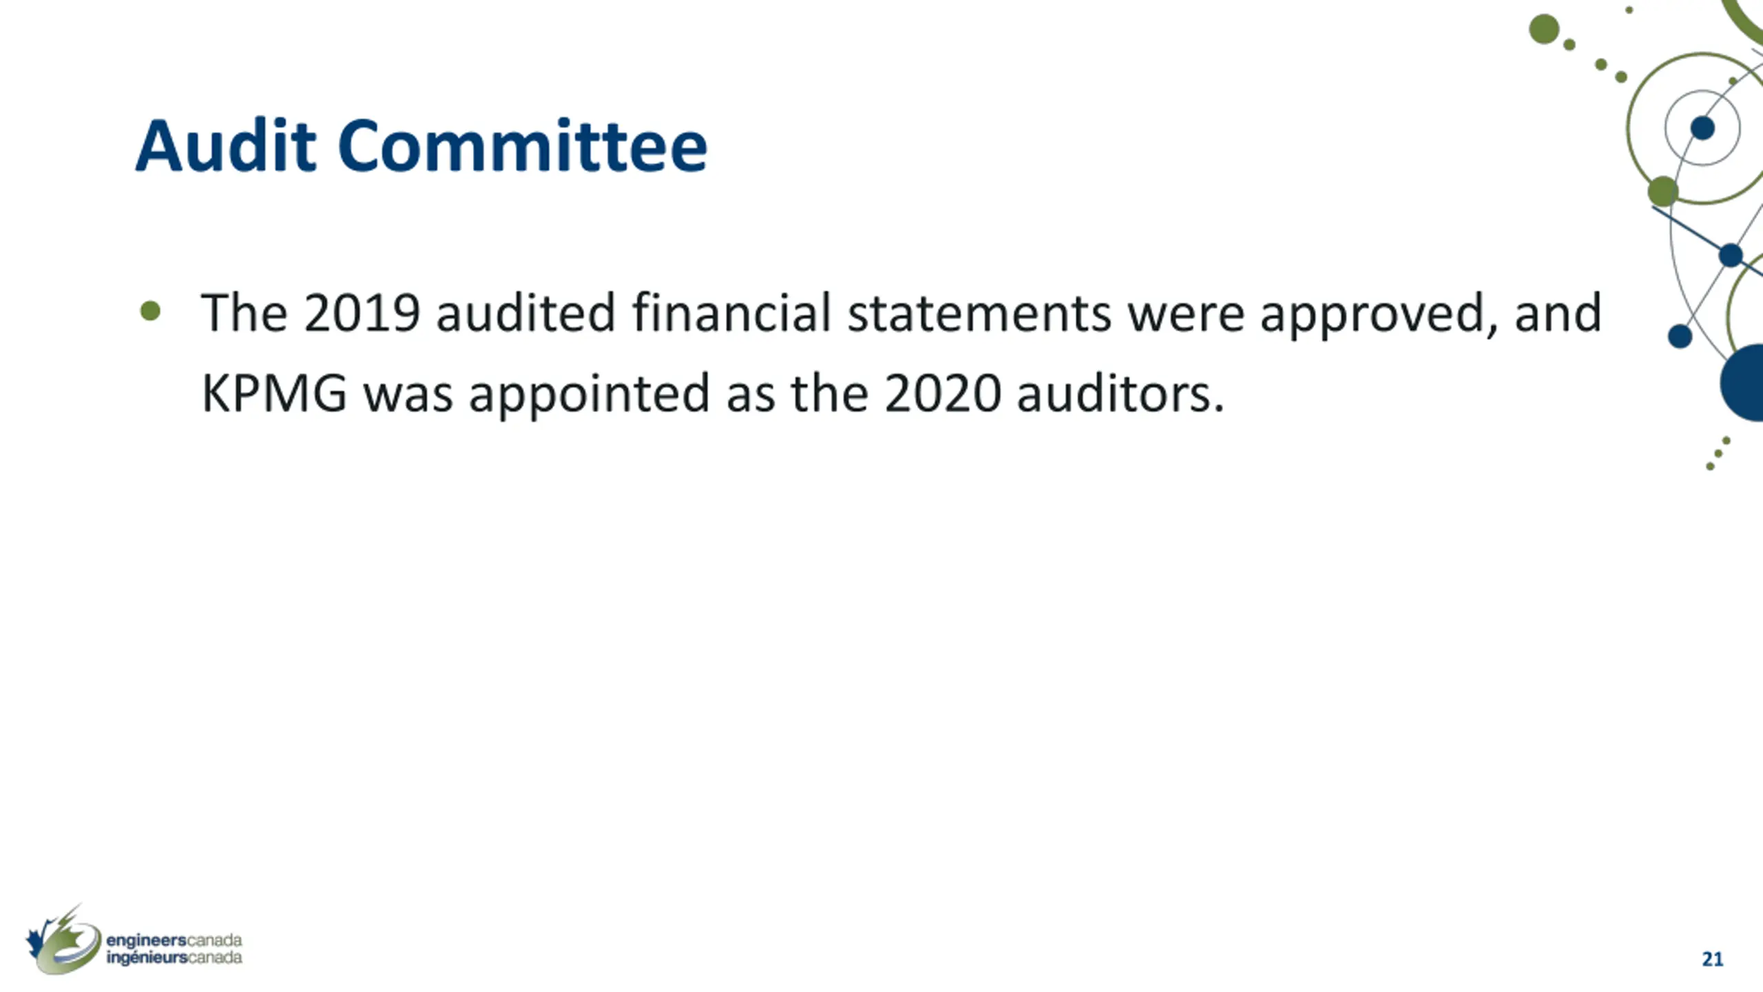Click the word "KPMG" in the bullet
Screen dimensions: 1763x992
click(x=274, y=393)
